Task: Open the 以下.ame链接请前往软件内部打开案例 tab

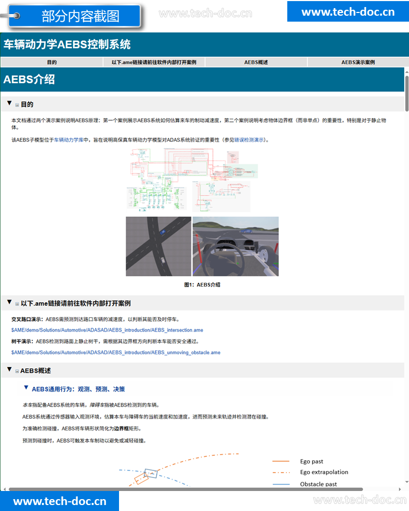Action: click(154, 62)
